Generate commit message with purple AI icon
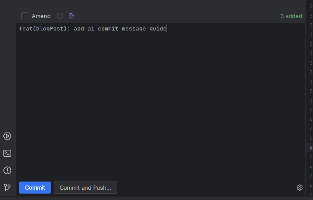Image resolution: width=313 pixels, height=200 pixels. click(x=71, y=16)
